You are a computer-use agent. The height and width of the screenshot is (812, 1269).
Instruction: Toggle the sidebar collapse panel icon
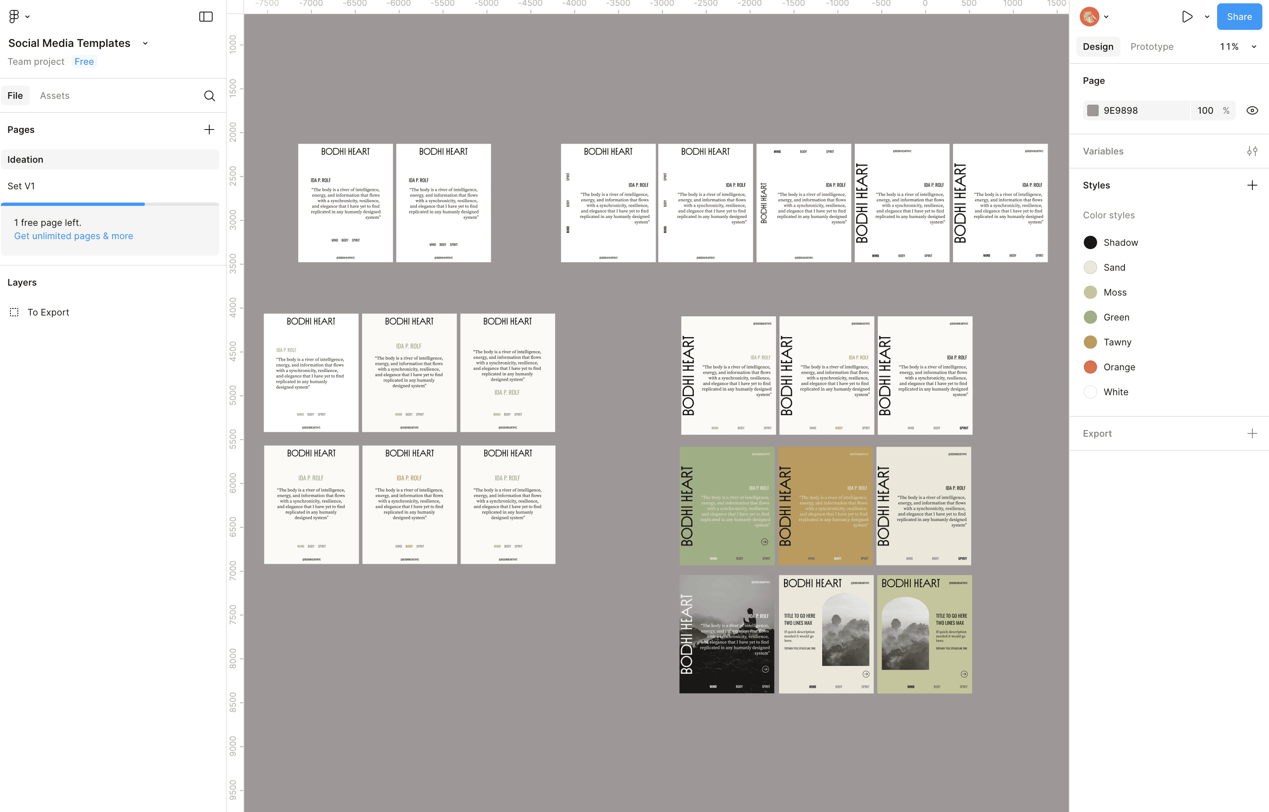click(x=206, y=16)
